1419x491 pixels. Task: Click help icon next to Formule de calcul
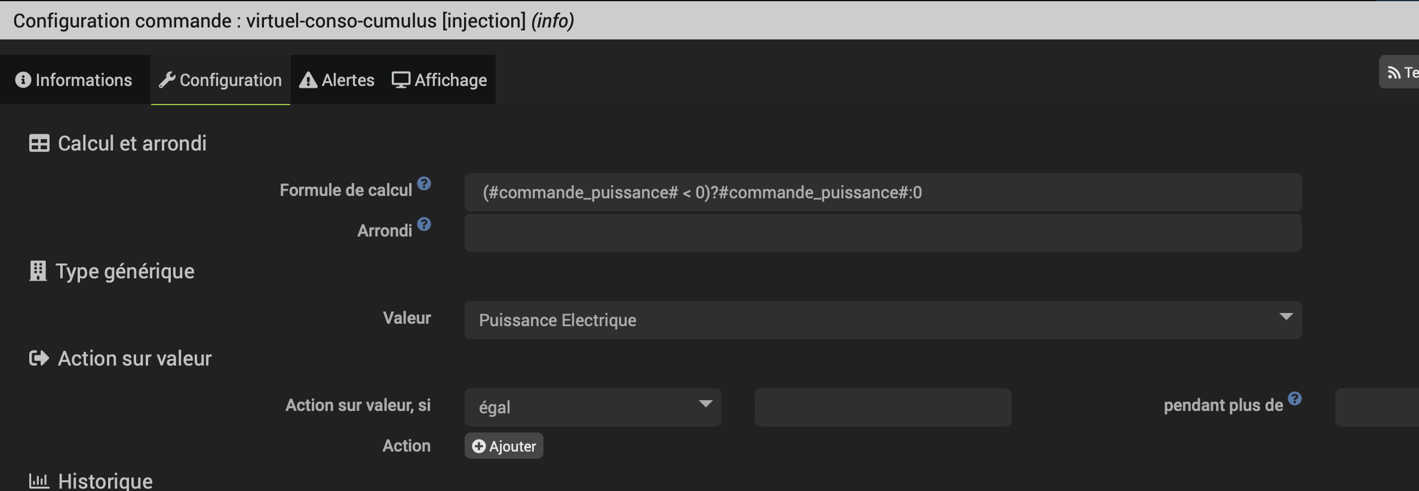click(x=424, y=183)
